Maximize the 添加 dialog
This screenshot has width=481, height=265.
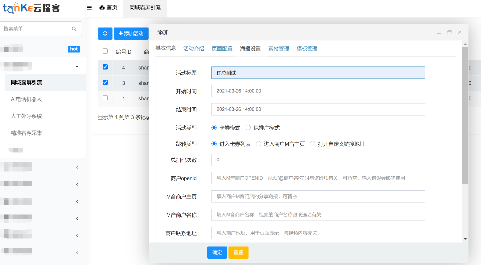click(x=449, y=32)
